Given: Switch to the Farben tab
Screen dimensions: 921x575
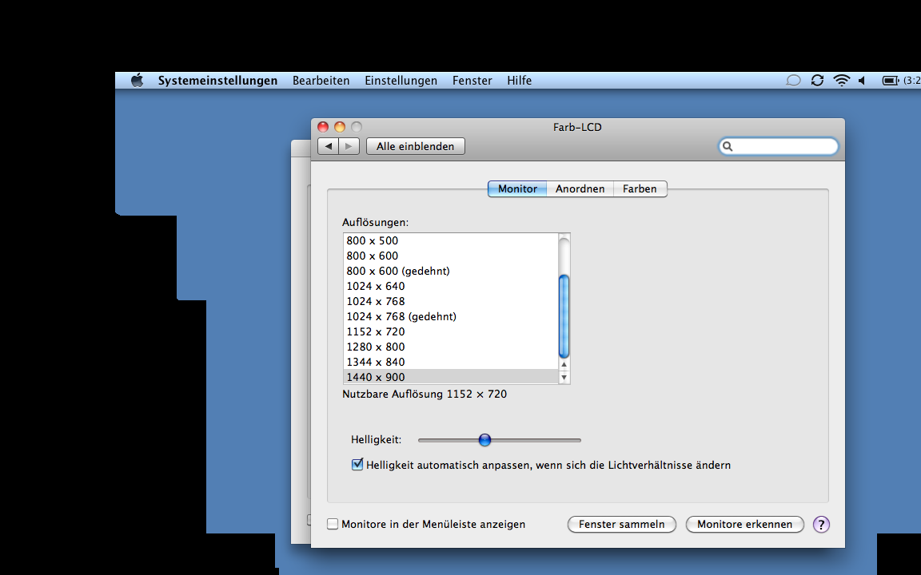Looking at the screenshot, I should 640,189.
